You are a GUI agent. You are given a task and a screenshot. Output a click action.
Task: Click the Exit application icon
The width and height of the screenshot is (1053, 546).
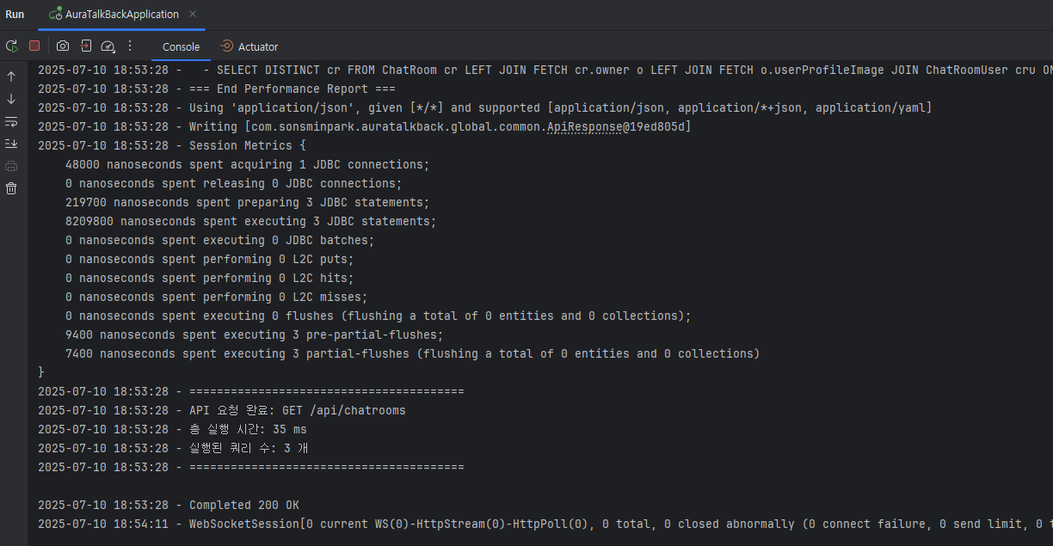(86, 46)
